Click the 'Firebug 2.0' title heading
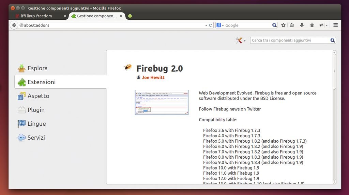349x195 pixels. [x=160, y=69]
